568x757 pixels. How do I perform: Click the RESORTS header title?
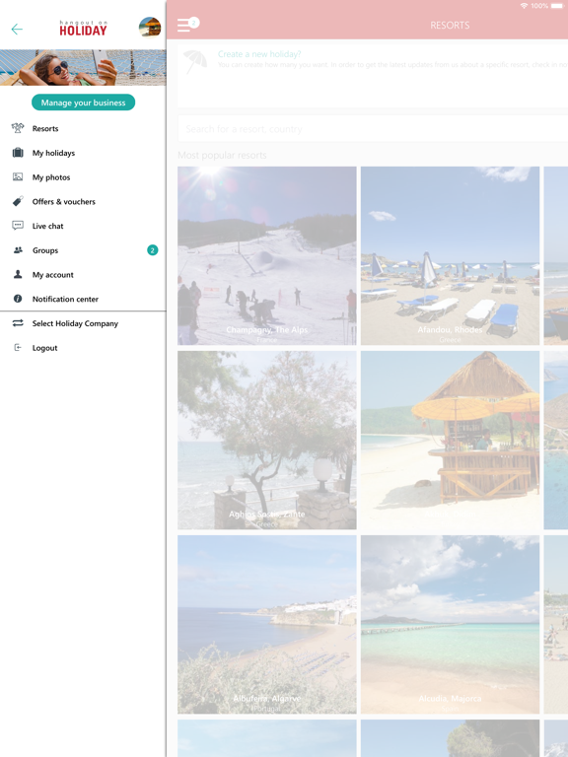[x=450, y=25]
